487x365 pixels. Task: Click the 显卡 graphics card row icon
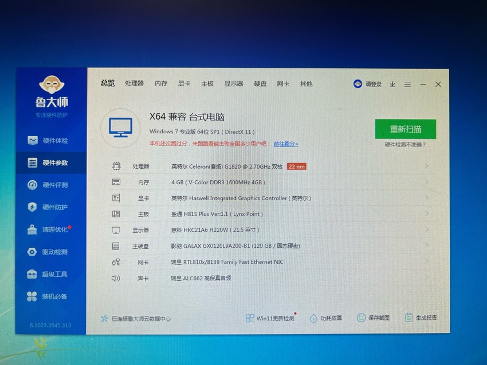(116, 198)
